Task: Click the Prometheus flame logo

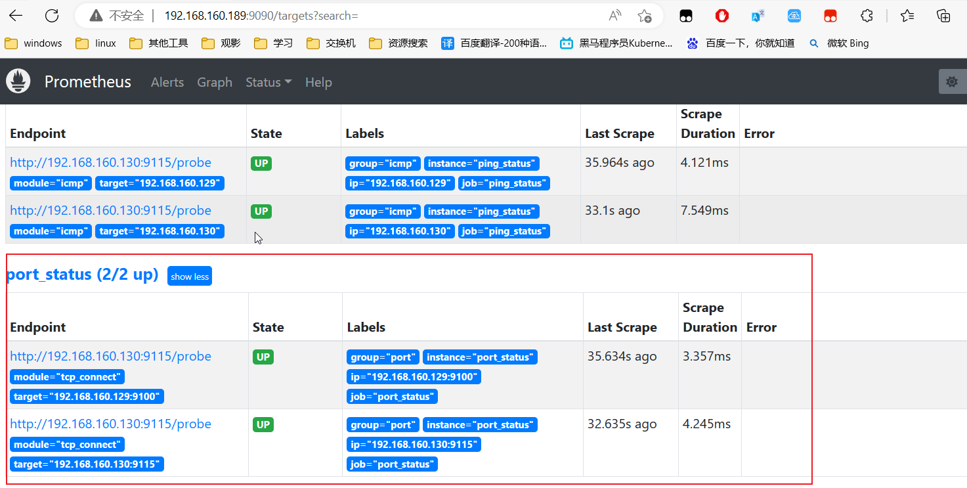Action: [x=18, y=81]
